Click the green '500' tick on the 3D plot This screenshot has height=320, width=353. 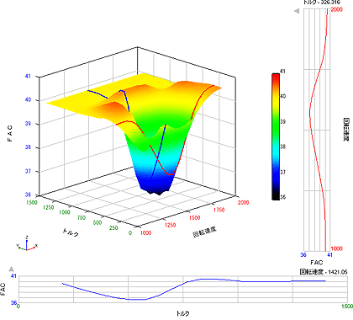point(97,222)
